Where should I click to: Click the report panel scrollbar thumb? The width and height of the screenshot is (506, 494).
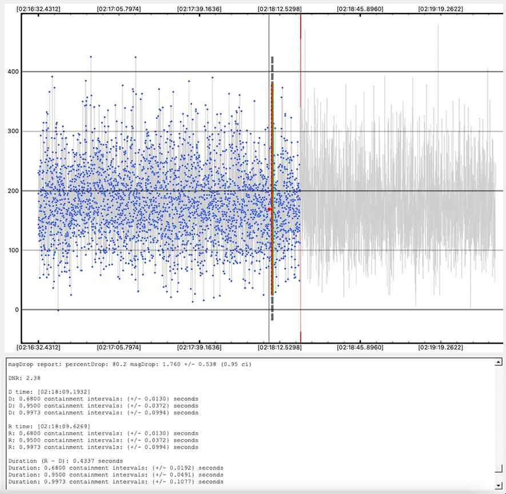(x=499, y=468)
